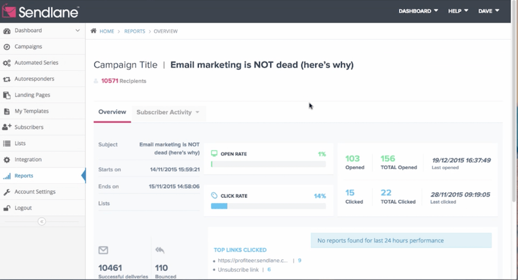Click the Unsubscribe link entry

point(238,270)
